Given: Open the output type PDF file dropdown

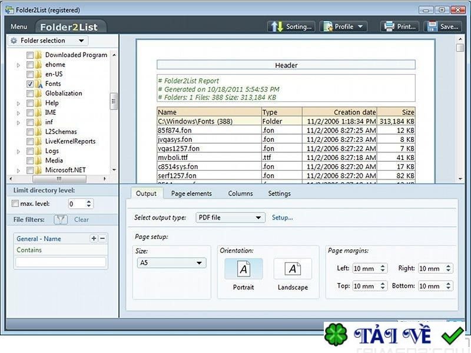Looking at the screenshot, I should pyautogui.click(x=230, y=218).
